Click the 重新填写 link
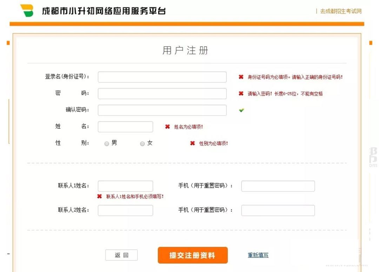 point(258,255)
